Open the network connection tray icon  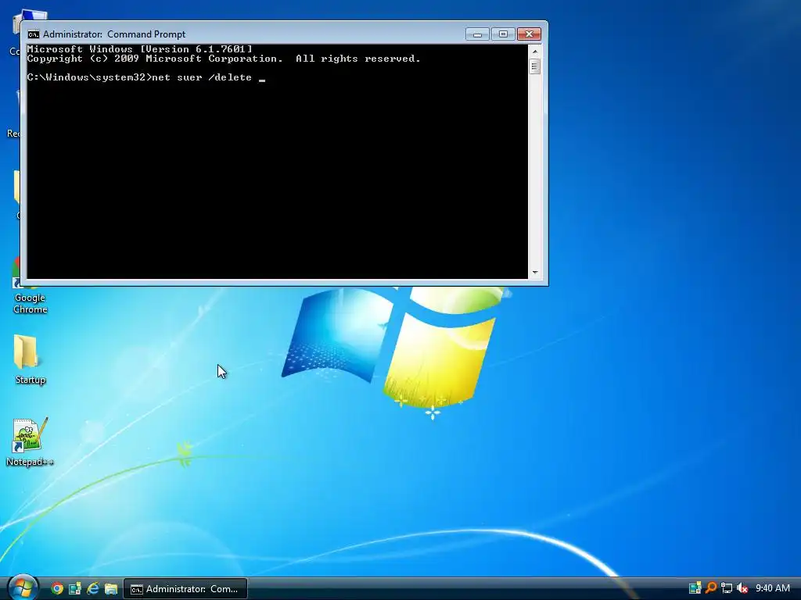pos(727,588)
